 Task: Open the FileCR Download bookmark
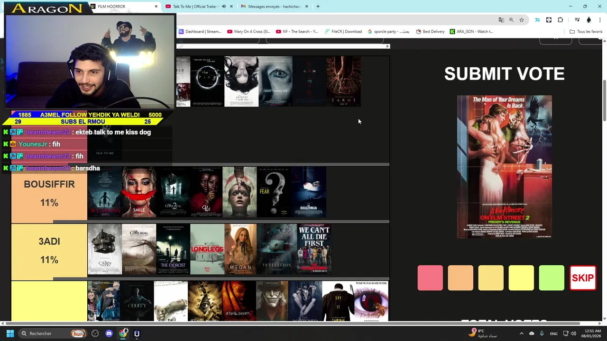click(x=343, y=32)
